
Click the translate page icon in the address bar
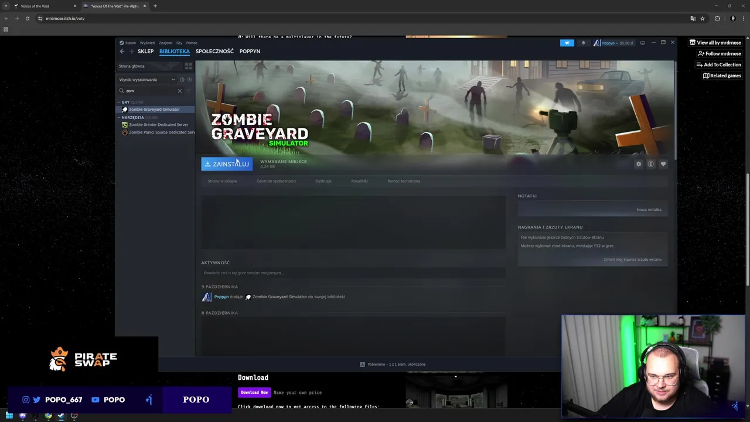[x=693, y=18]
